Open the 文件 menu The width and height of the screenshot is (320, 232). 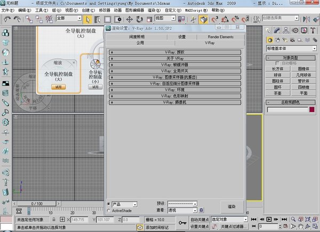8,10
